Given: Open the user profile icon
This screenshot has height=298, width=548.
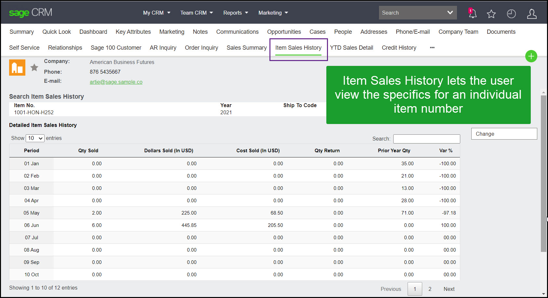Looking at the screenshot, I should point(532,14).
